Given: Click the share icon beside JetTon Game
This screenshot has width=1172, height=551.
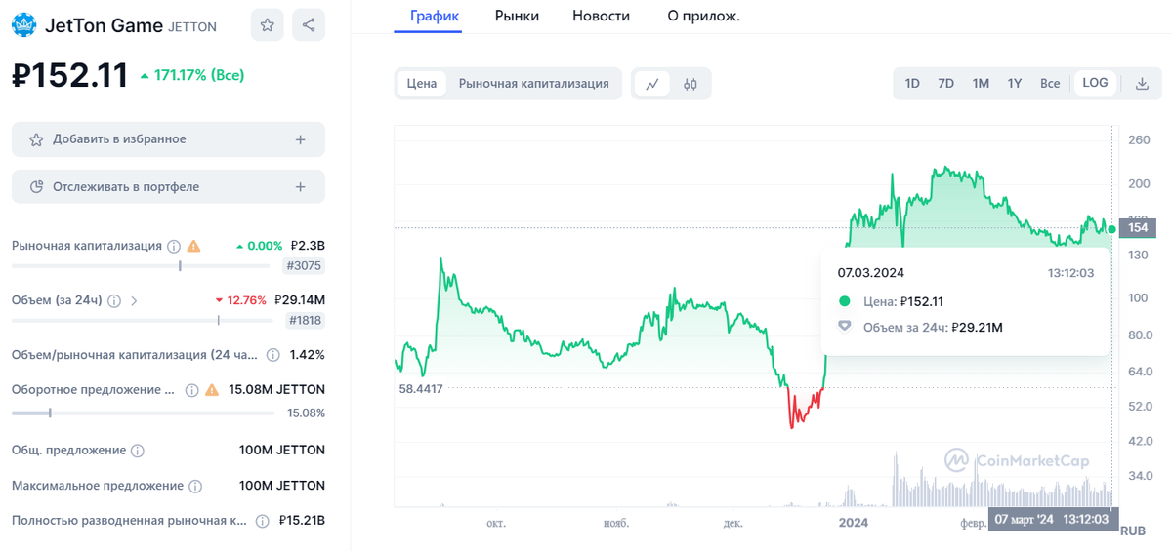Looking at the screenshot, I should click(309, 25).
